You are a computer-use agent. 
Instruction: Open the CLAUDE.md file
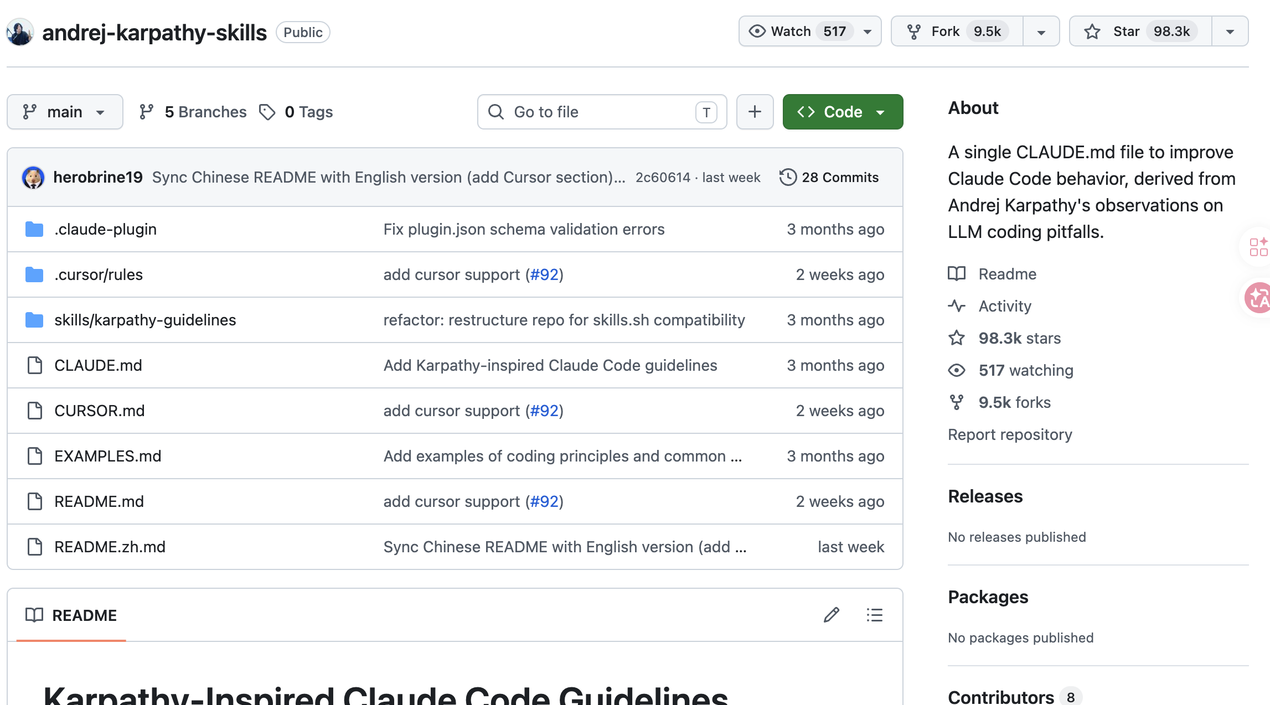point(98,365)
